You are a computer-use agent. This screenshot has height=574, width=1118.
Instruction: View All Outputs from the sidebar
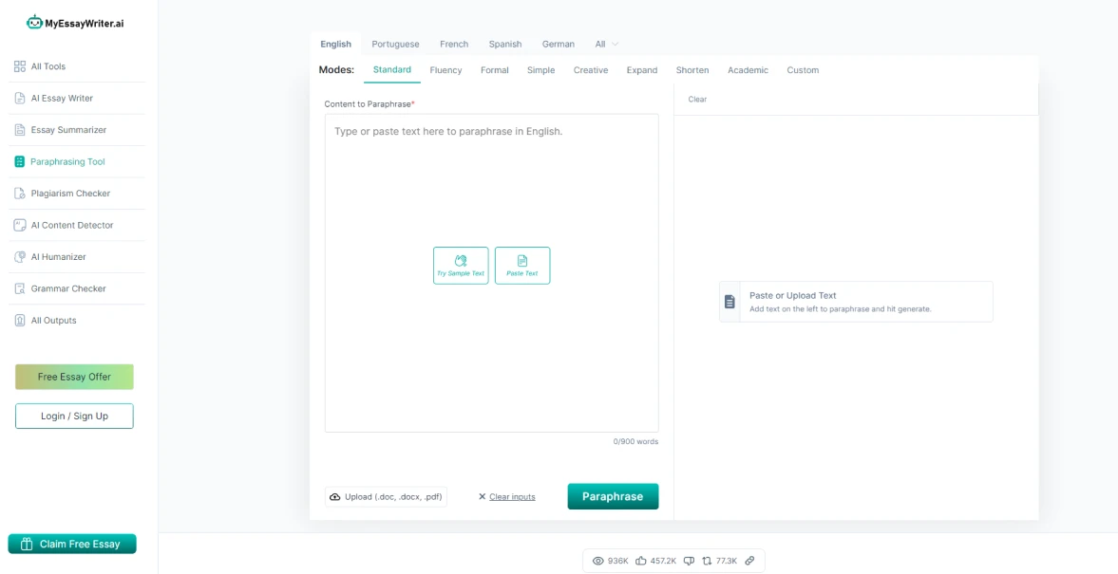pos(55,320)
